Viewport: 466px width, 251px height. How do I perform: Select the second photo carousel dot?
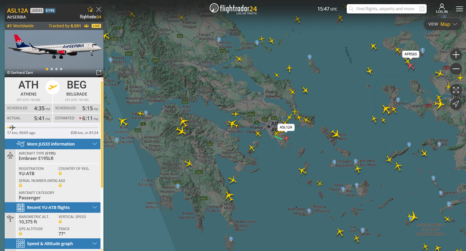[x=51, y=69]
